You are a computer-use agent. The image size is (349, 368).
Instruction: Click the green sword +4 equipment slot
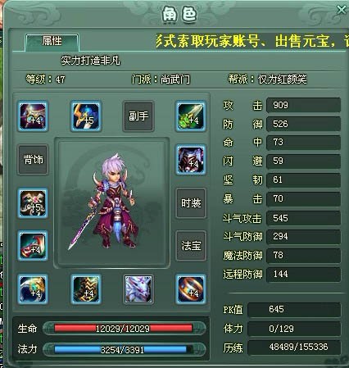click(x=191, y=116)
